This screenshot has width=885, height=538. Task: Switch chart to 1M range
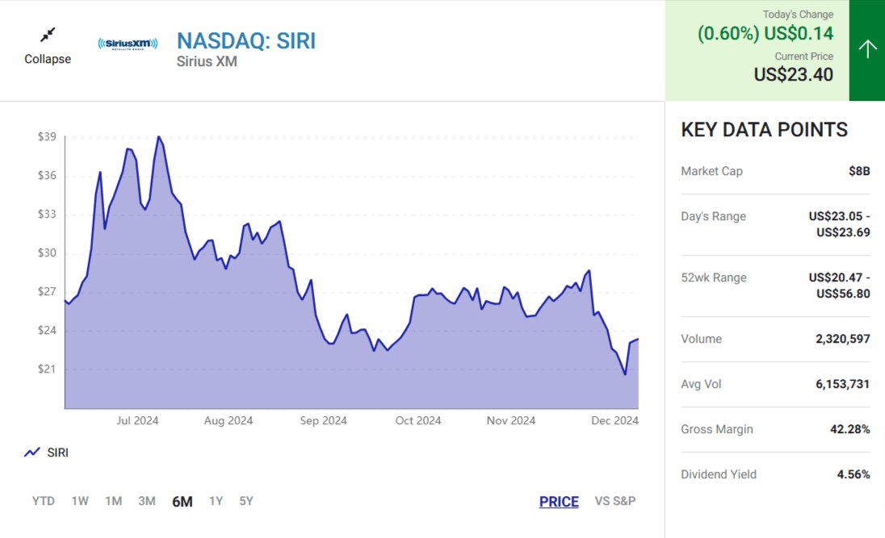[x=113, y=501]
